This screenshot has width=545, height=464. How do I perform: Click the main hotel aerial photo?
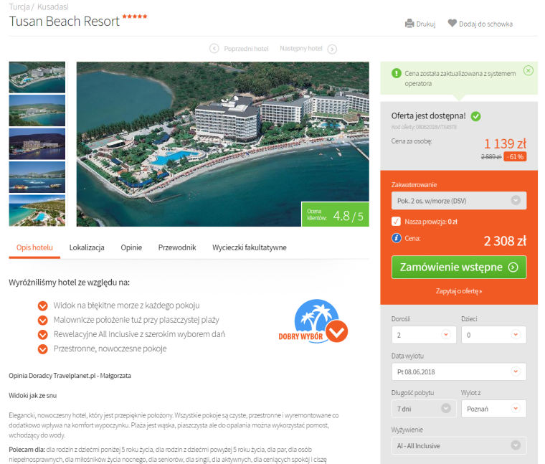(x=222, y=144)
